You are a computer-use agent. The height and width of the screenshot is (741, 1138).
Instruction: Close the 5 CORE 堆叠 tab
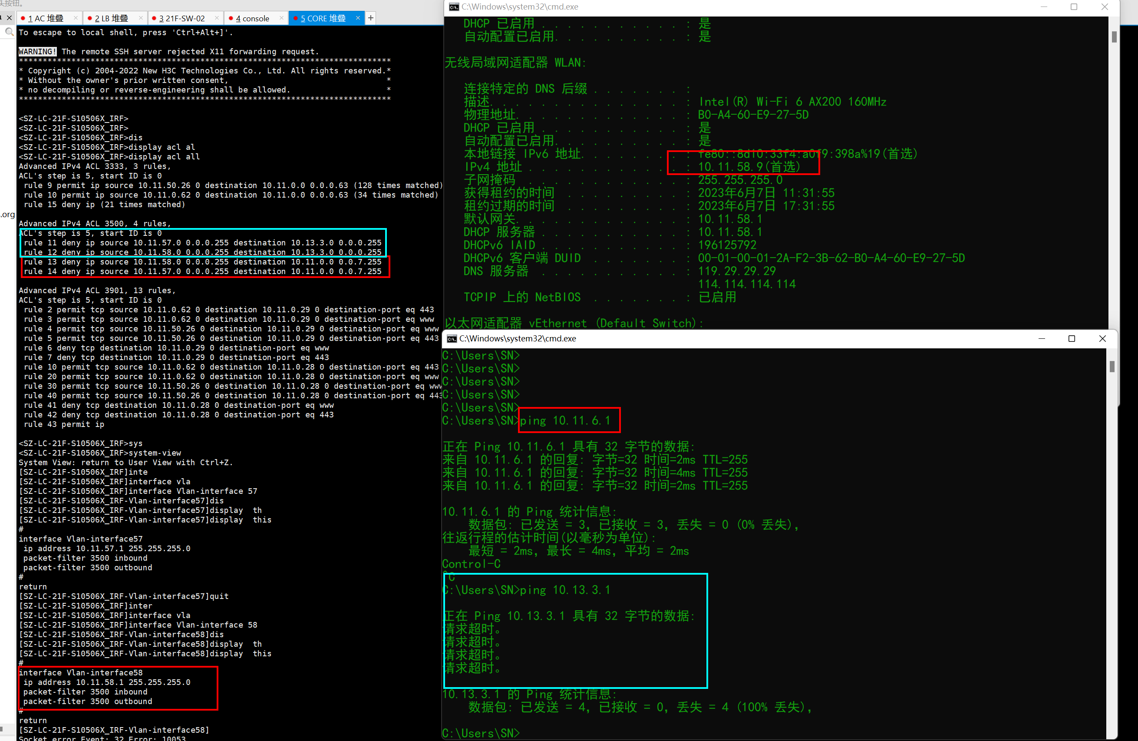coord(358,18)
